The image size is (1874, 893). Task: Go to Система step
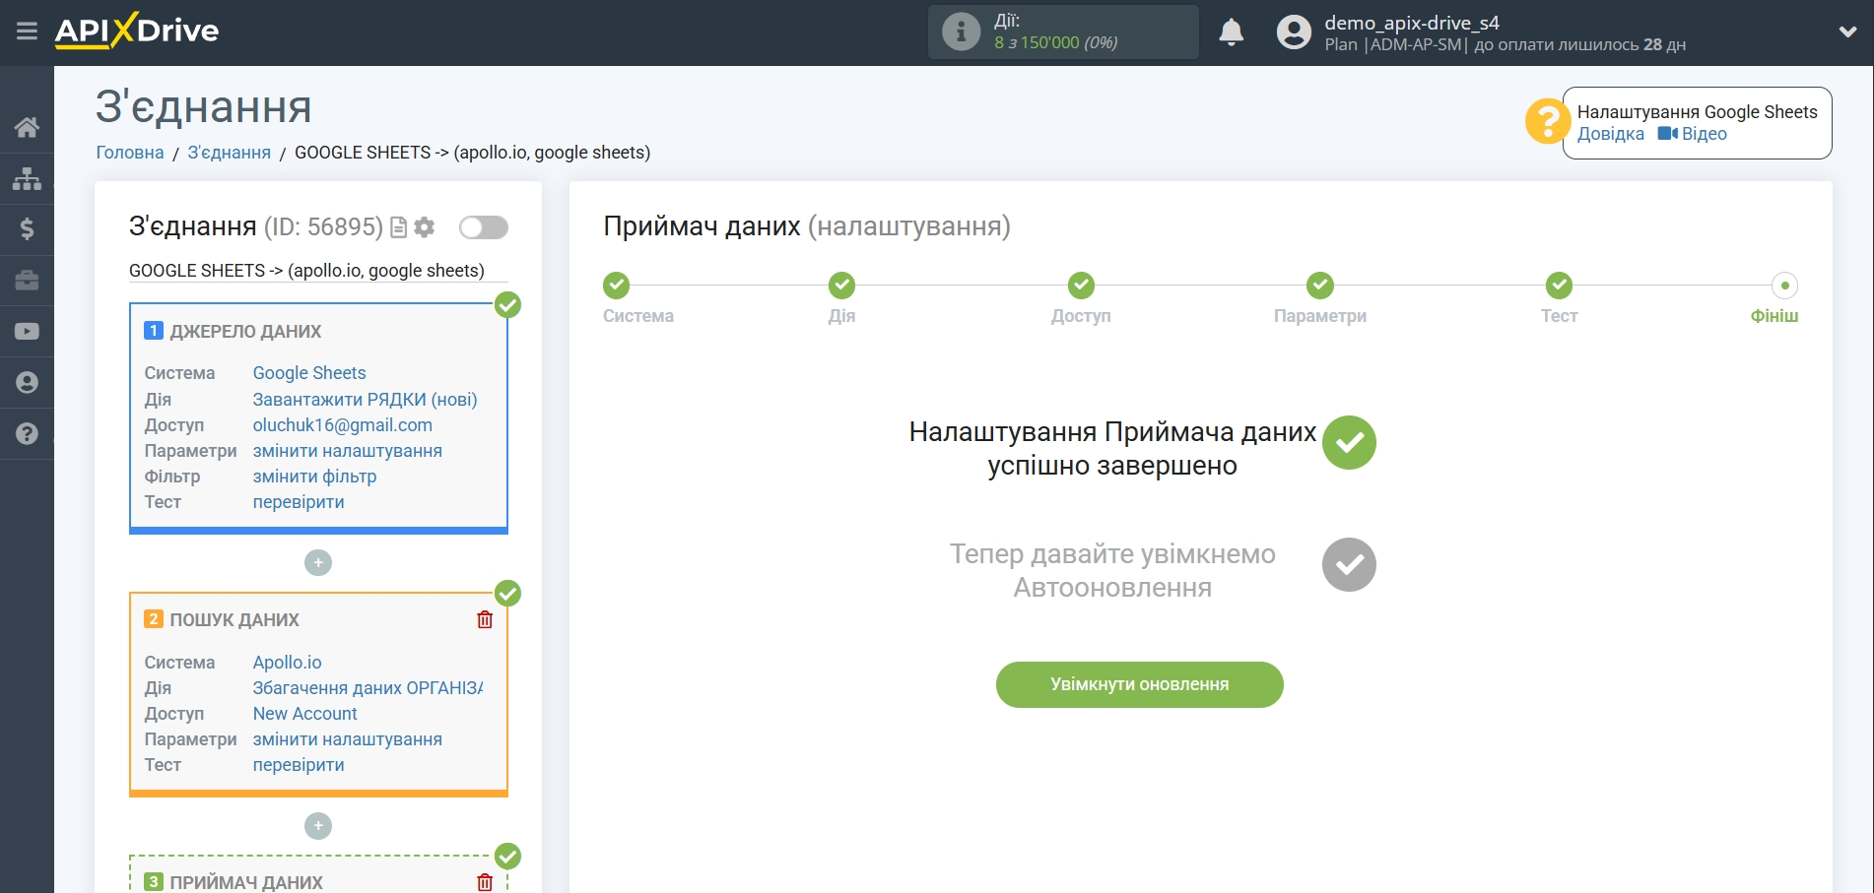(617, 286)
